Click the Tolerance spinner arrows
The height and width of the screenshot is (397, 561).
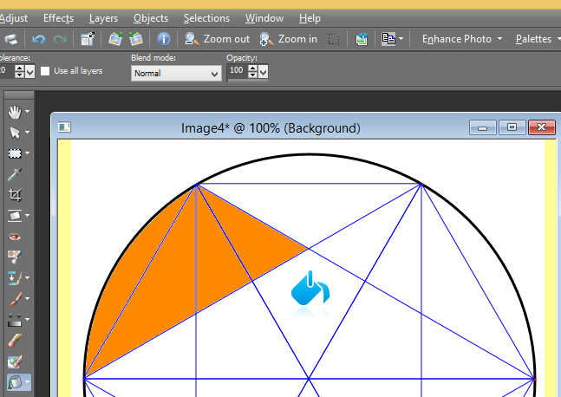(20, 71)
